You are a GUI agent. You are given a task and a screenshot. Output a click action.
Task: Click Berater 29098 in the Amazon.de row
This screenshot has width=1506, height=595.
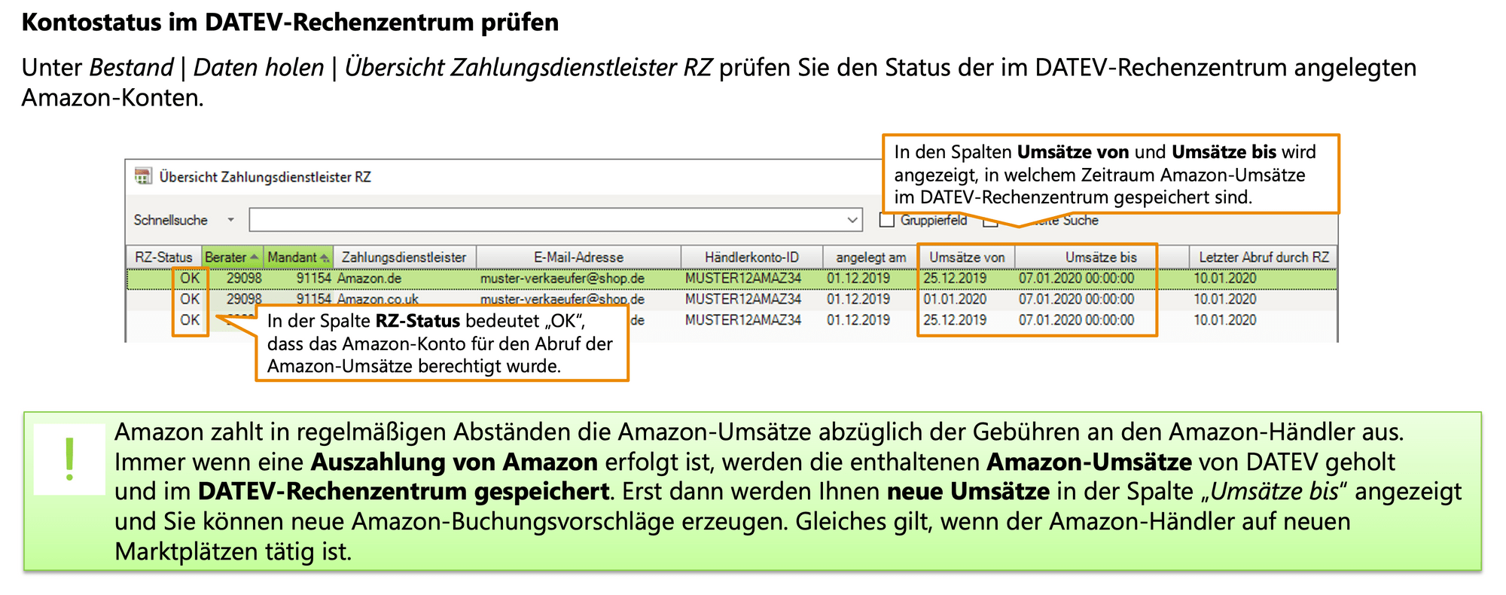click(244, 278)
